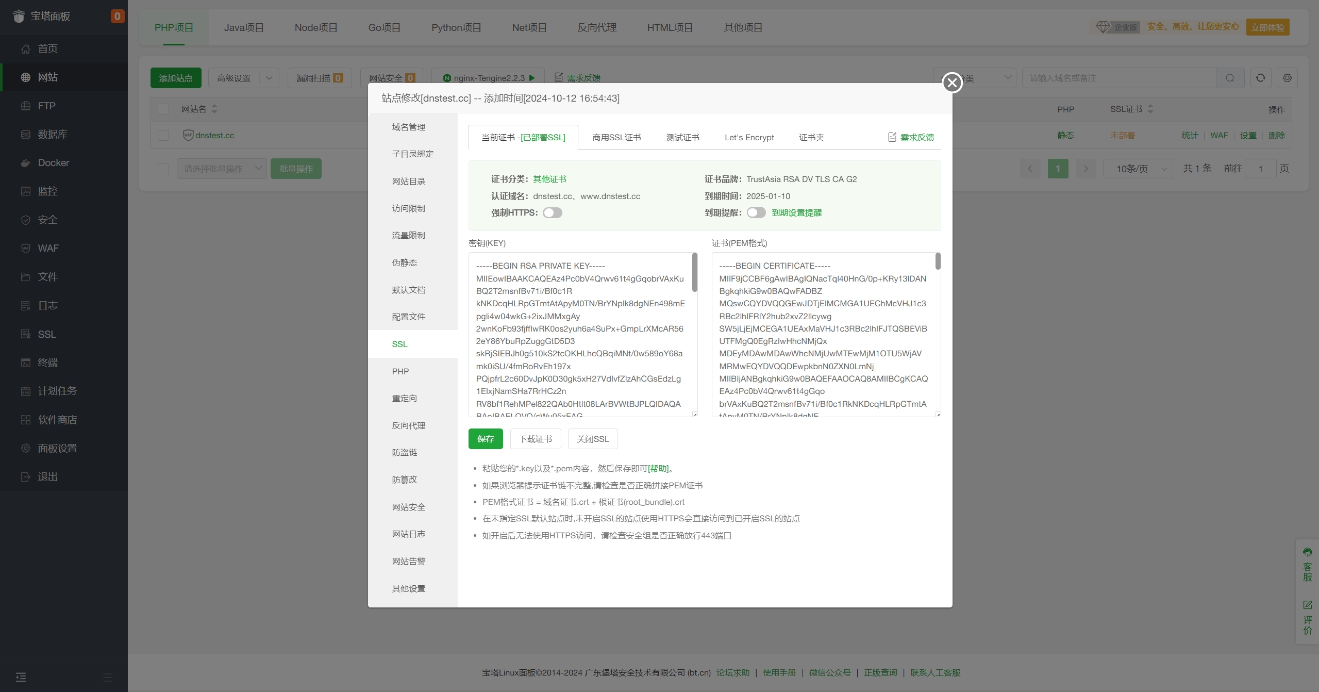The height and width of the screenshot is (692, 1319).
Task: Click the customer service headset icon
Action: click(1308, 552)
